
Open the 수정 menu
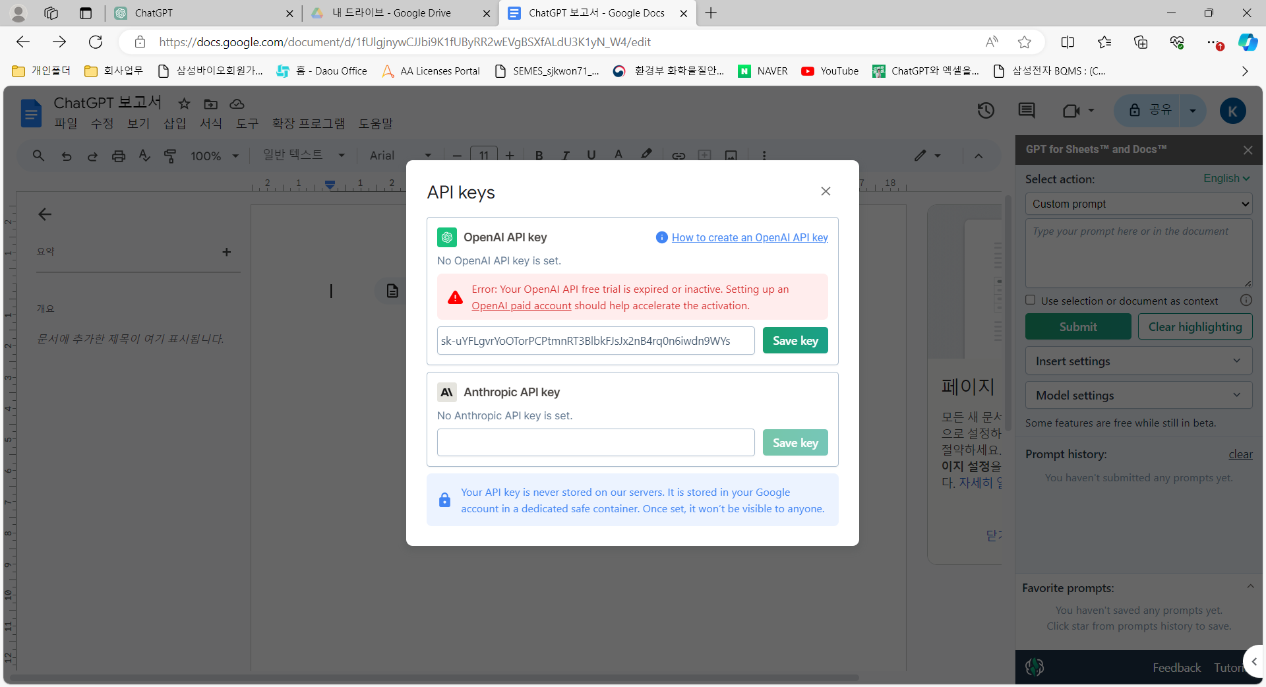[x=102, y=123]
